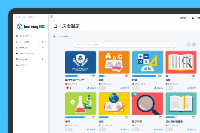Open the math calculator course thumbnail

(x=148, y=62)
